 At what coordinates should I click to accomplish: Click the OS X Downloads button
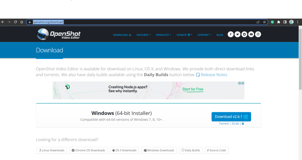pos(124,150)
